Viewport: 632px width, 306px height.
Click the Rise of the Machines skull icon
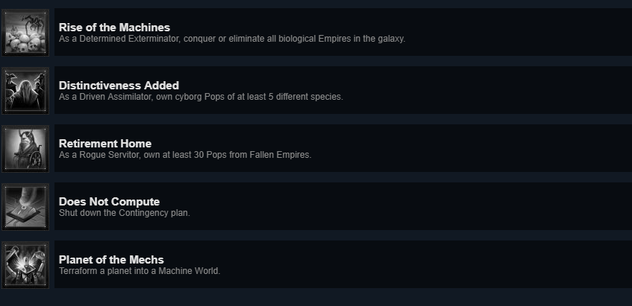tap(25, 33)
